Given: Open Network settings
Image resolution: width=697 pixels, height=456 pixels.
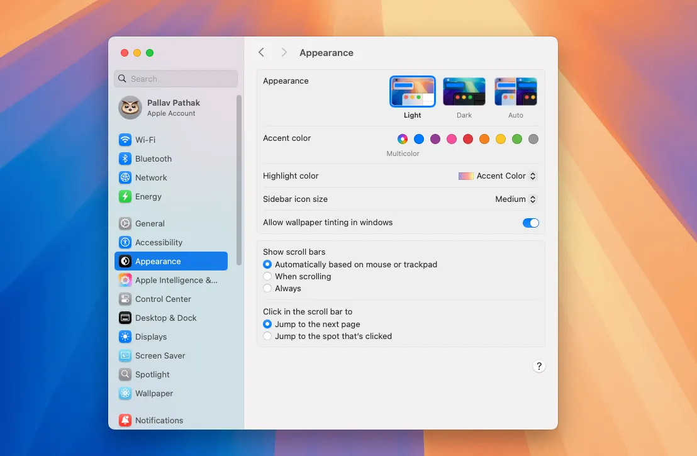Looking at the screenshot, I should click(152, 177).
